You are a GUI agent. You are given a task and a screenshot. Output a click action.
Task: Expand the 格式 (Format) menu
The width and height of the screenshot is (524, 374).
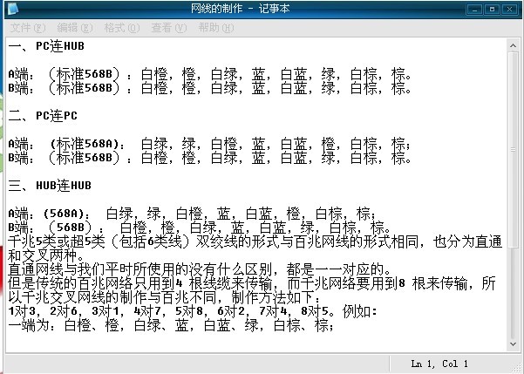coord(120,27)
